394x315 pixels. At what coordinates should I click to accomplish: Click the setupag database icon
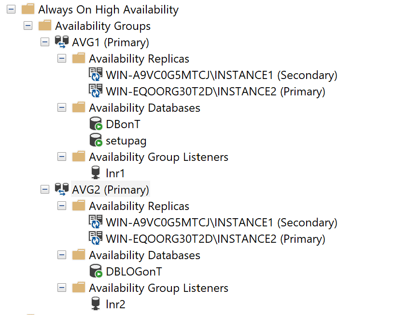click(x=96, y=141)
